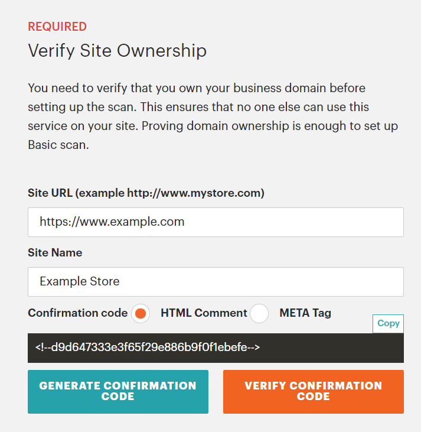The height and width of the screenshot is (432, 421).
Task: Click the Verify Site Ownership heading
Action: (118, 51)
